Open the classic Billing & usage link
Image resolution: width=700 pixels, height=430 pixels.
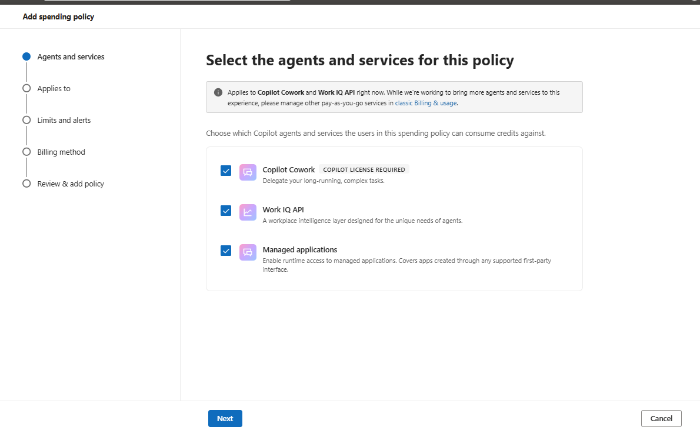[x=426, y=103]
